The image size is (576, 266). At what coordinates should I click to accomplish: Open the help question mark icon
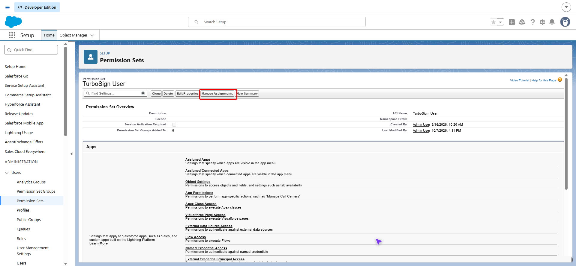(532, 22)
